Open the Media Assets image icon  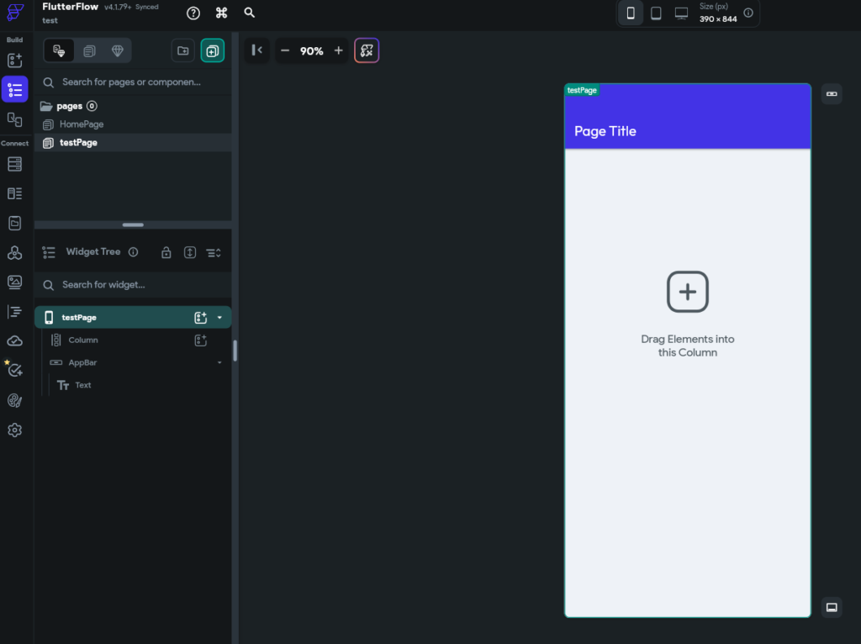14,282
